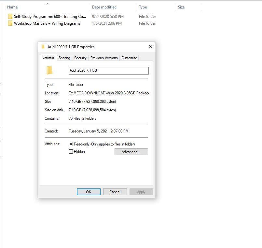Click the location path E:\MEGA DOWNLOAD text
This screenshot has height=248, width=262.
point(109,93)
